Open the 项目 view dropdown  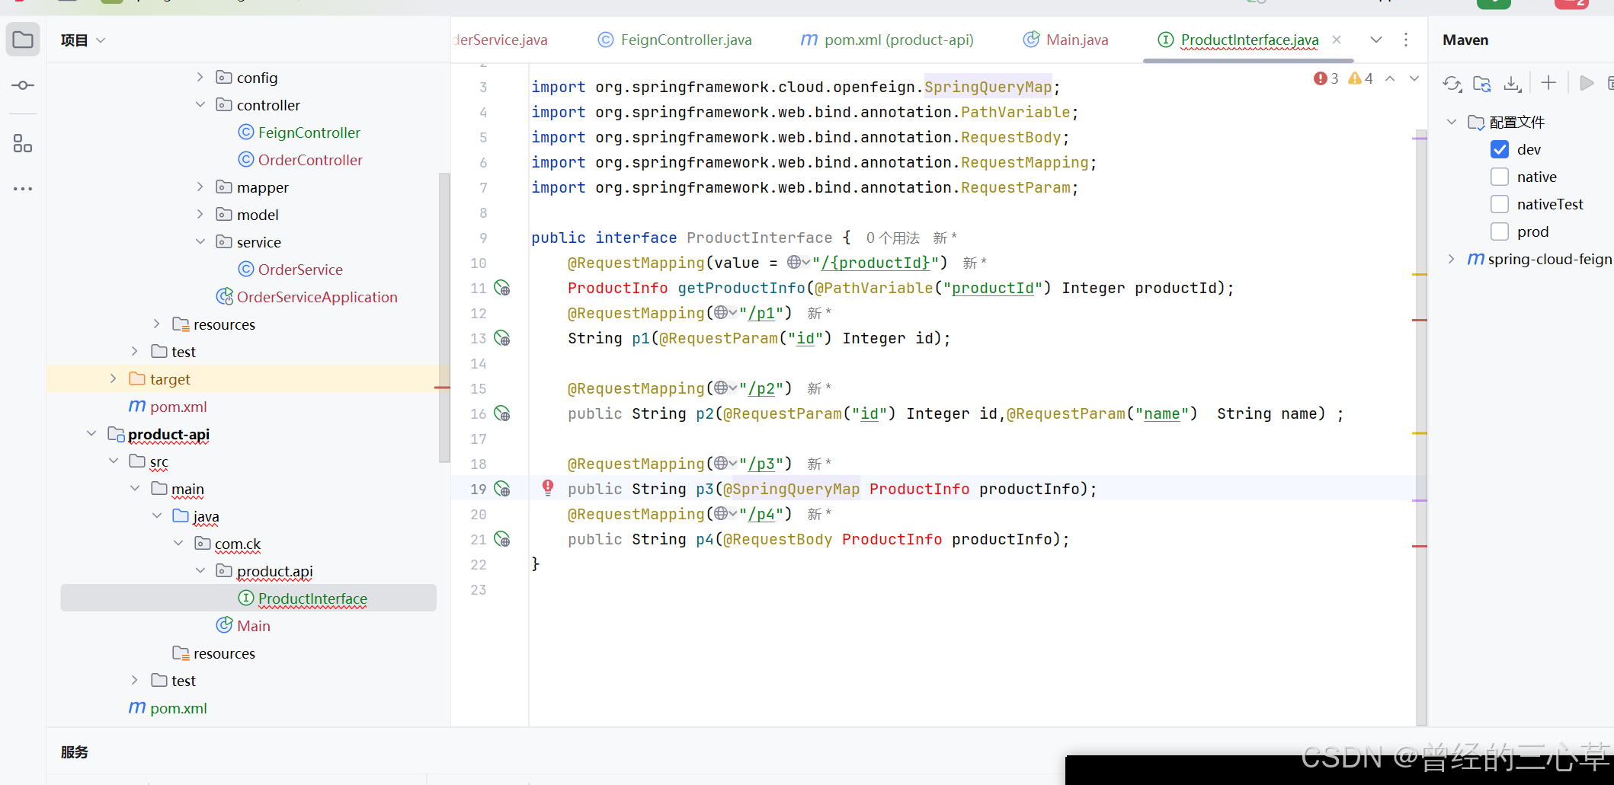pyautogui.click(x=83, y=40)
